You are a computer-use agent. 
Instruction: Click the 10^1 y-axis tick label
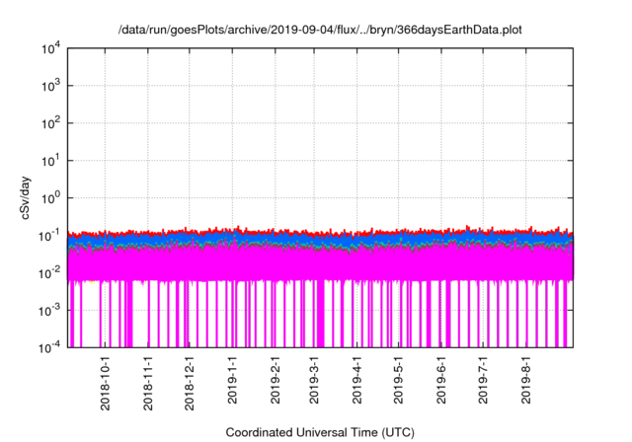pyautogui.click(x=51, y=160)
